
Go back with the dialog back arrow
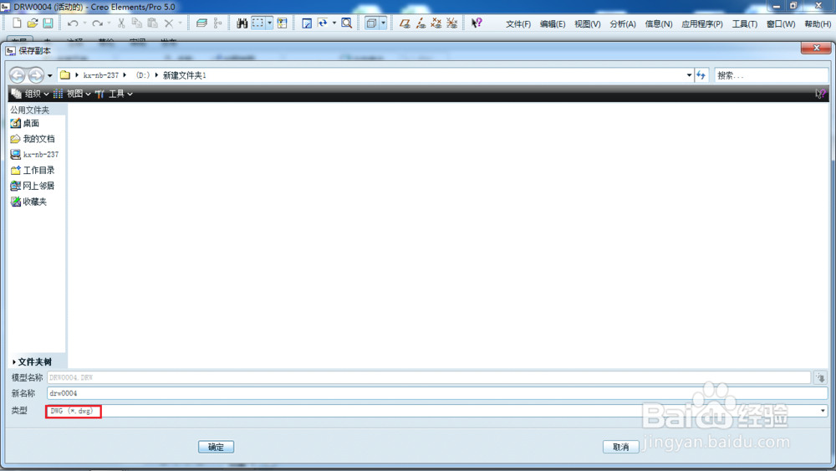(x=17, y=75)
